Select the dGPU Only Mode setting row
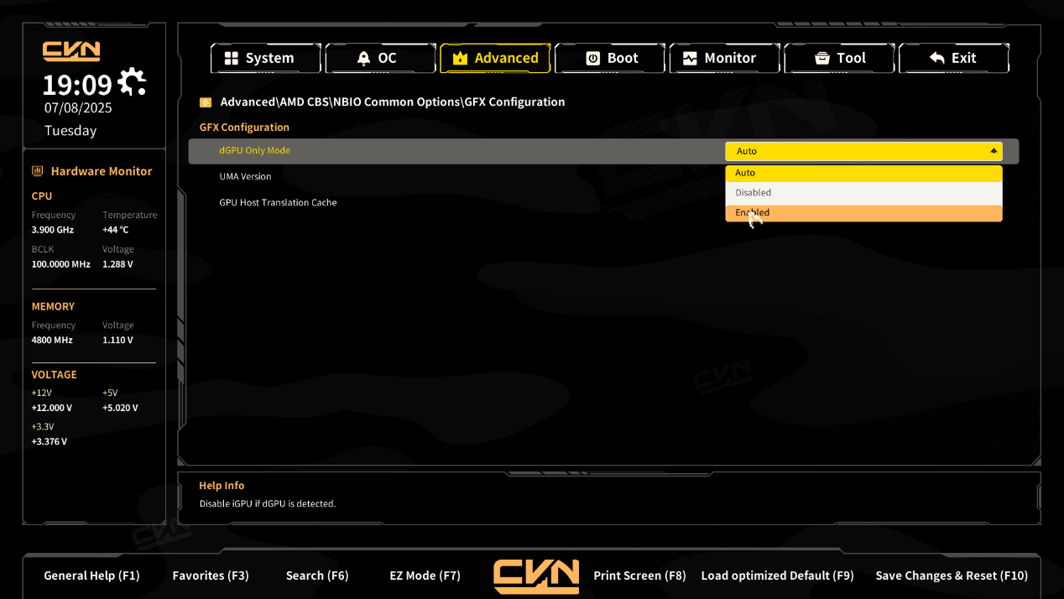The image size is (1064, 599). pos(603,151)
